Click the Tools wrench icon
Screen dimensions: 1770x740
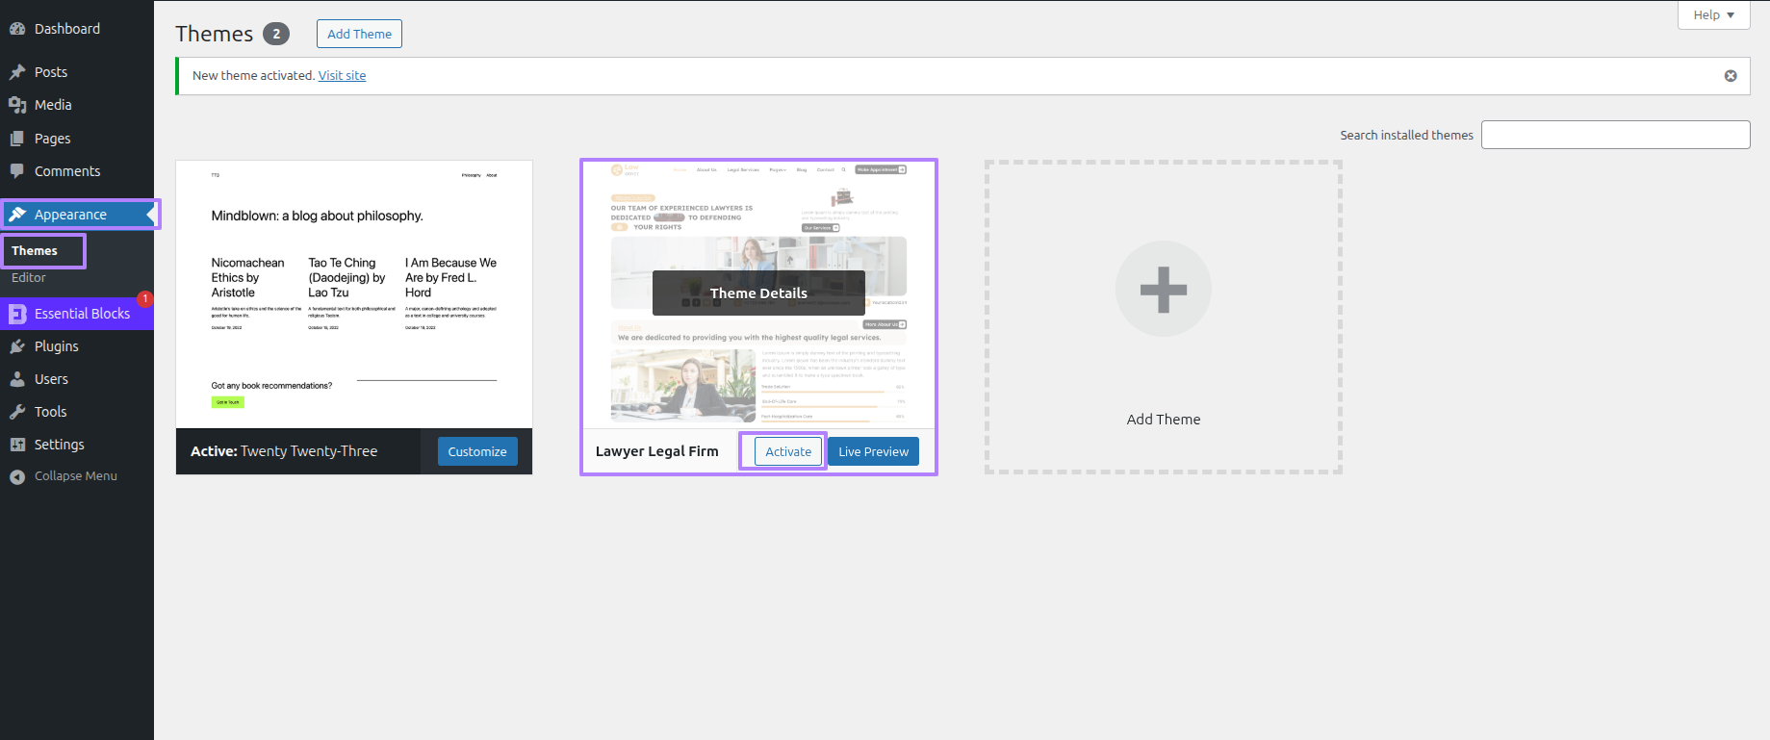pyautogui.click(x=17, y=412)
